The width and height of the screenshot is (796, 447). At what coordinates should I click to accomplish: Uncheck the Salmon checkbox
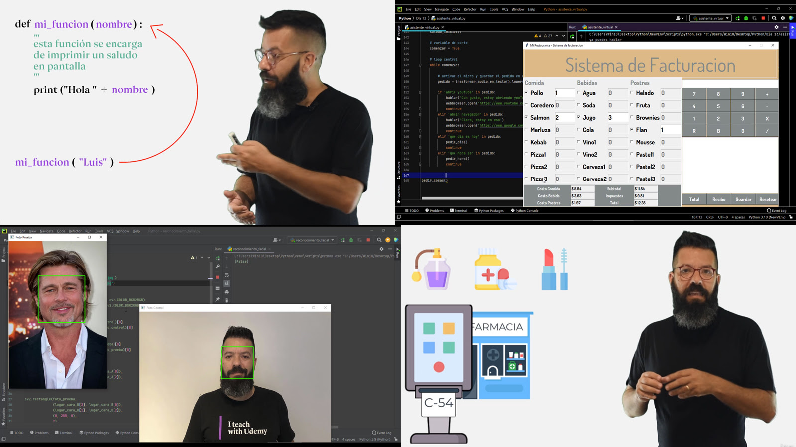tap(526, 117)
